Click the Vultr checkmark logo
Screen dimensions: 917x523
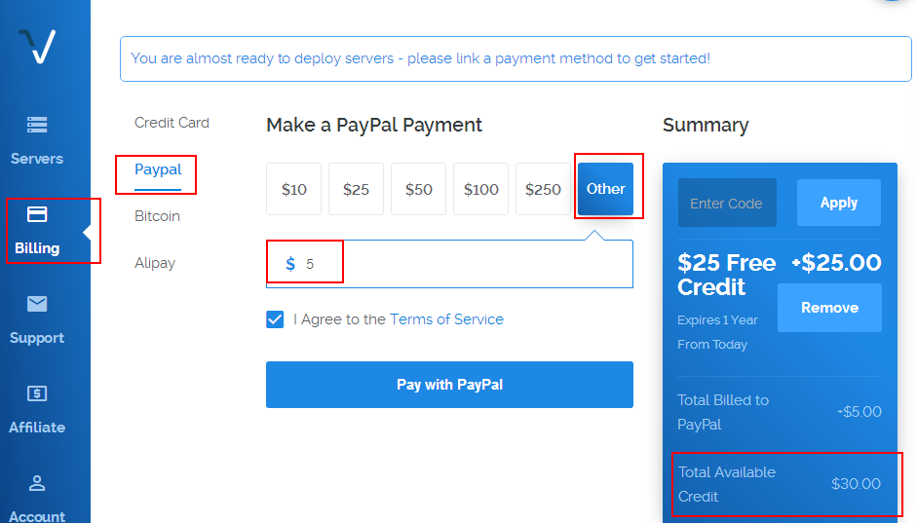37,46
